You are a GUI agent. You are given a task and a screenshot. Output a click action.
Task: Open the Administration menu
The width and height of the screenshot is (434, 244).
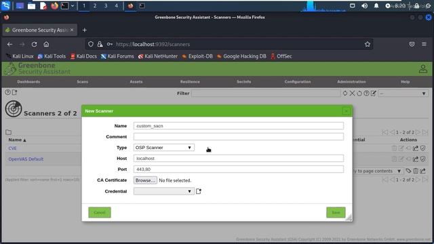[x=351, y=82]
